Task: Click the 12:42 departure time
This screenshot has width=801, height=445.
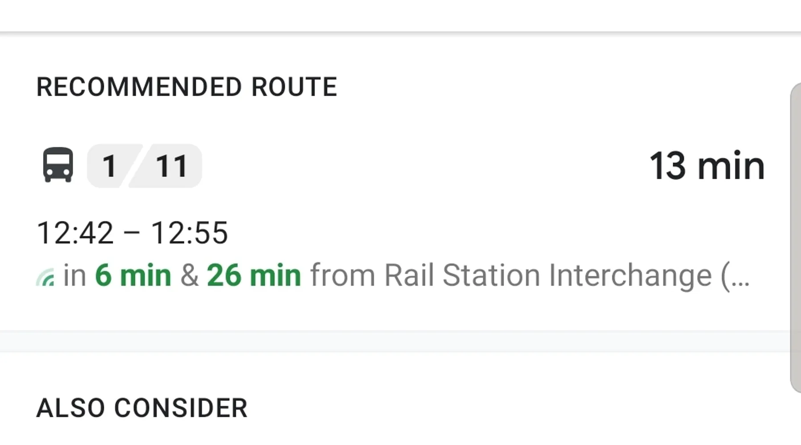Action: pos(75,233)
